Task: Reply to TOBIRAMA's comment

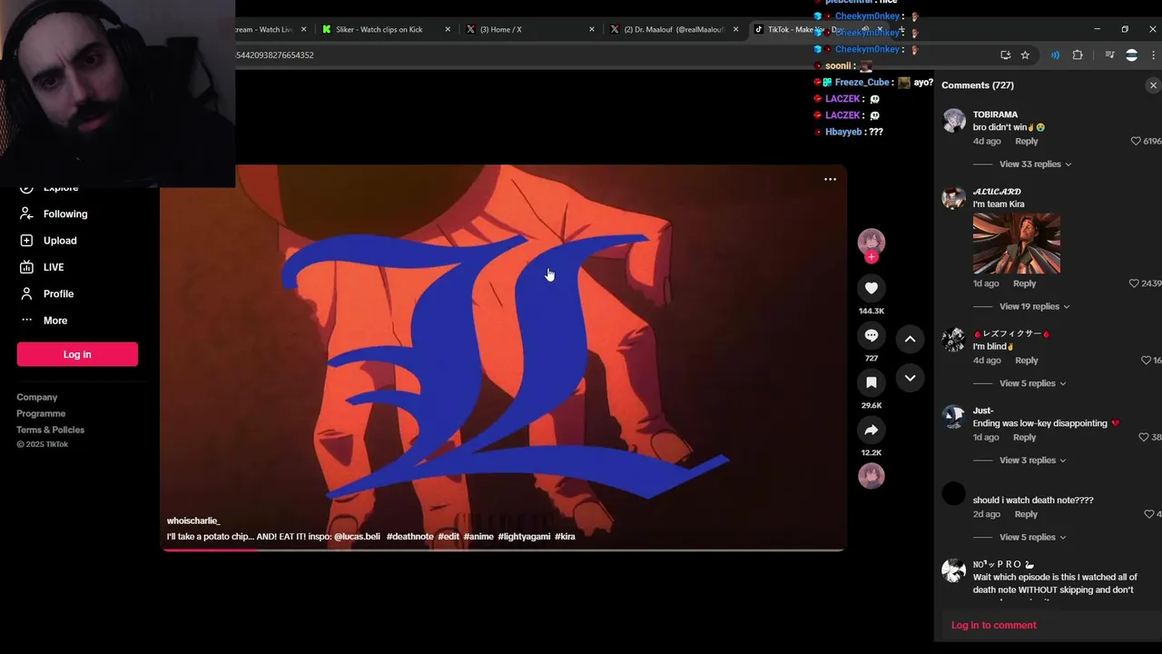Action: click(1027, 141)
